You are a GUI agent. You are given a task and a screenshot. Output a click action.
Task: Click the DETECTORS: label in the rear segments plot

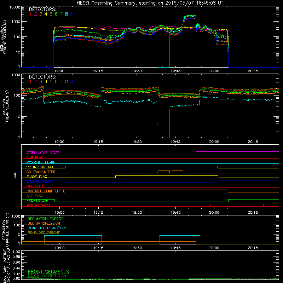tap(42, 77)
